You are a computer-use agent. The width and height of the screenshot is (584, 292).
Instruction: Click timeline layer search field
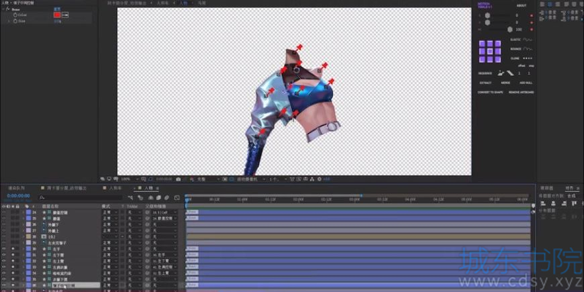click(81, 198)
